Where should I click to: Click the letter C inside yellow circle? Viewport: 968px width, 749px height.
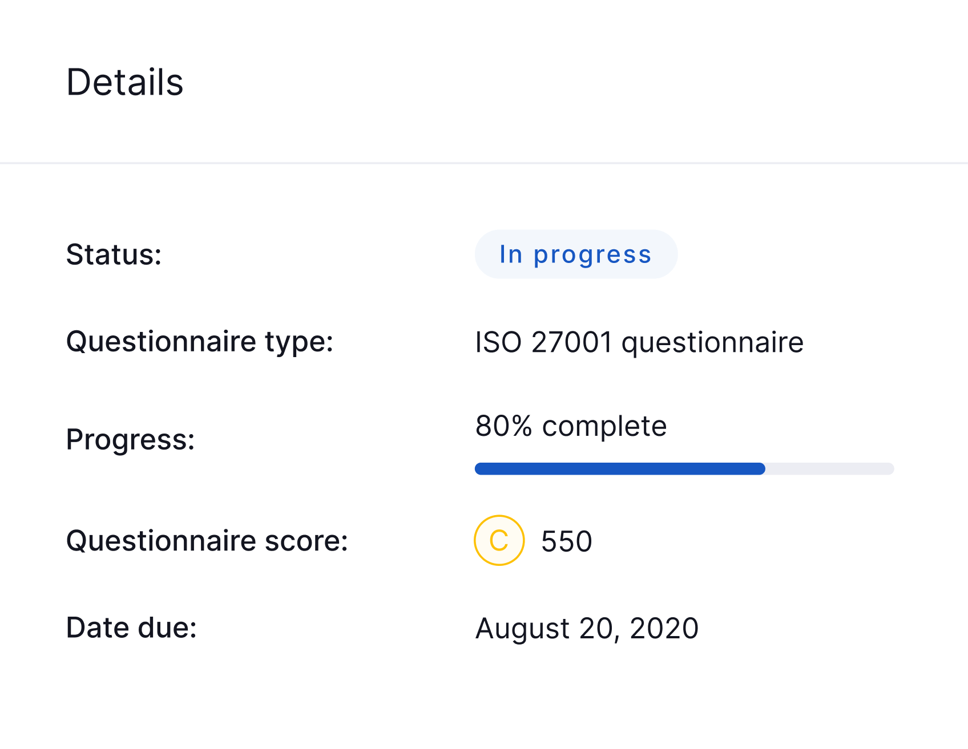point(499,541)
